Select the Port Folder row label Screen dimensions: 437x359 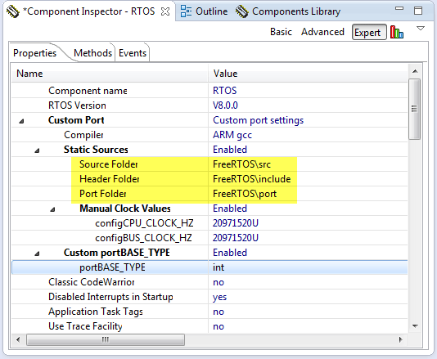click(103, 194)
